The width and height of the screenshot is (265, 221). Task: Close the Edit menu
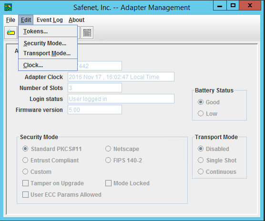click(x=26, y=20)
